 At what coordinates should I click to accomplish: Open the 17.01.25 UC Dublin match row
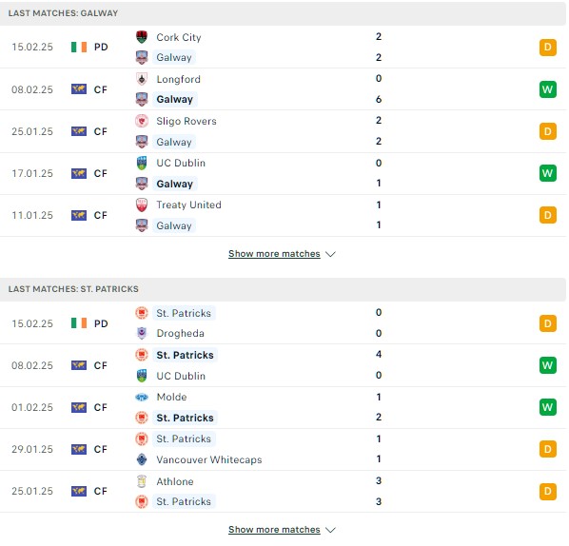[283, 173]
